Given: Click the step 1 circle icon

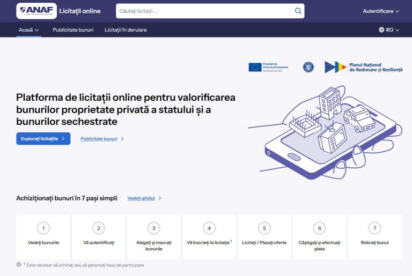Looking at the screenshot, I should click(43, 228).
